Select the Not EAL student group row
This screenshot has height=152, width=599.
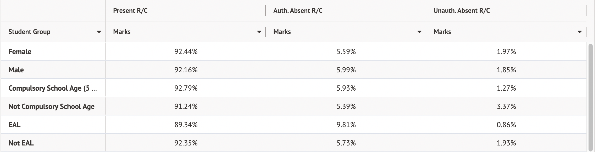(21, 143)
